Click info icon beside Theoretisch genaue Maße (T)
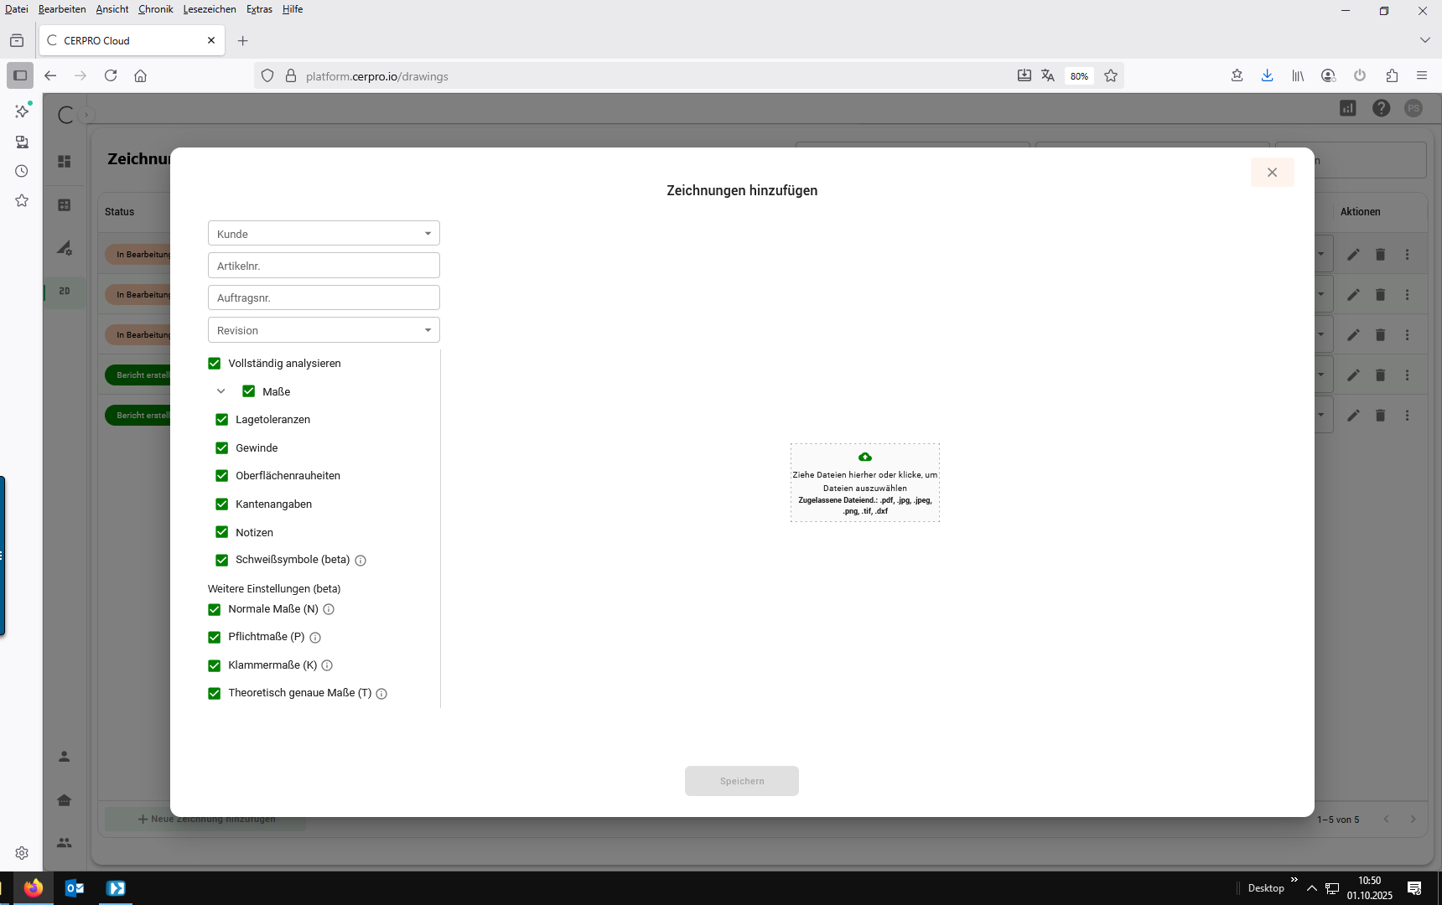The image size is (1442, 905). [x=381, y=694]
